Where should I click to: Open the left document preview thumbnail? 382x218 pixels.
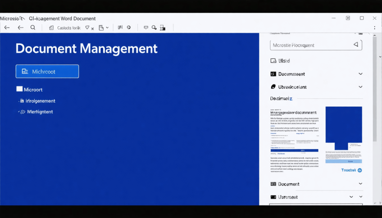coord(294,141)
